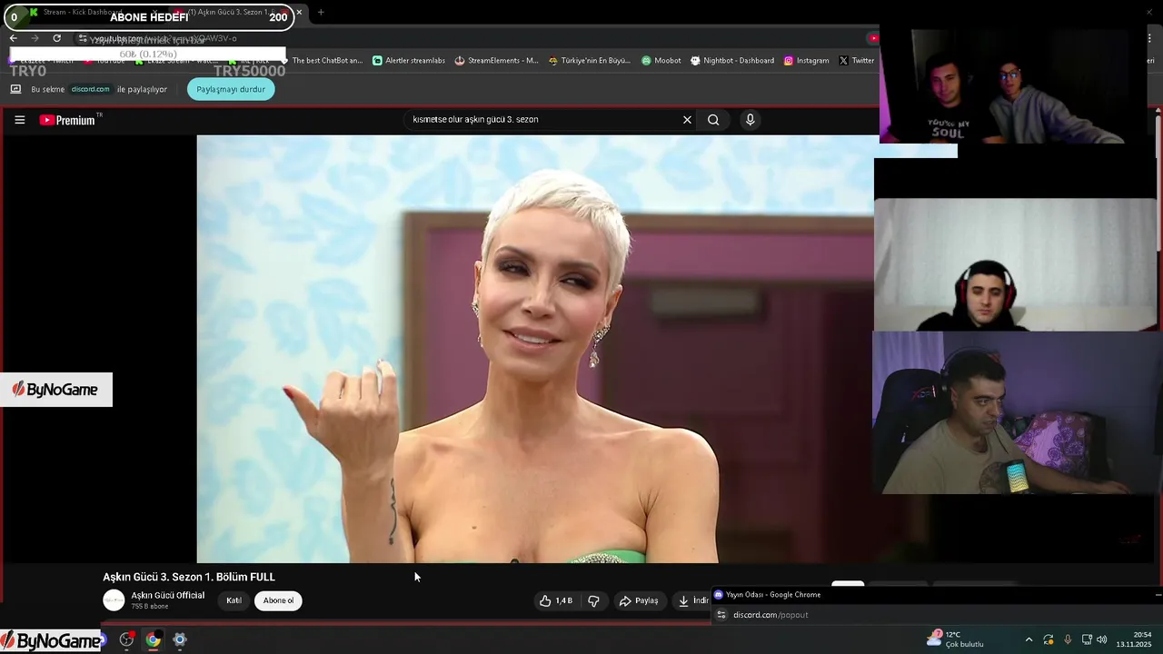
Task: Open the Moobot bookmark
Action: [661, 61]
